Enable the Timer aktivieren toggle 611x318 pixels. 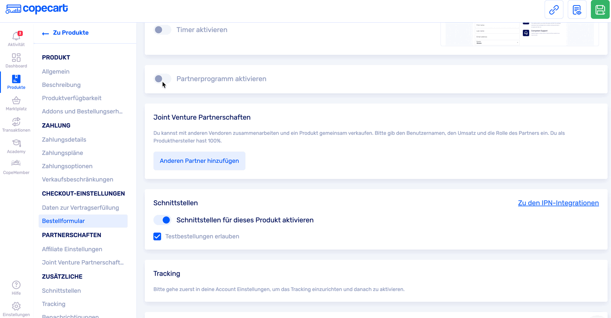click(162, 30)
